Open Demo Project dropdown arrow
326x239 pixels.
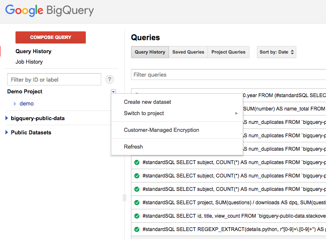pos(113,92)
